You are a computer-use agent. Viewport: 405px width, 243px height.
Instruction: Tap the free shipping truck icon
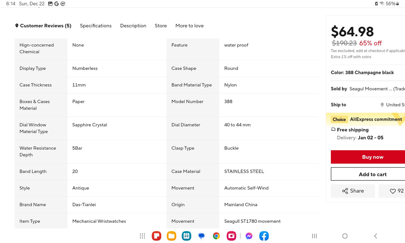[x=333, y=129]
